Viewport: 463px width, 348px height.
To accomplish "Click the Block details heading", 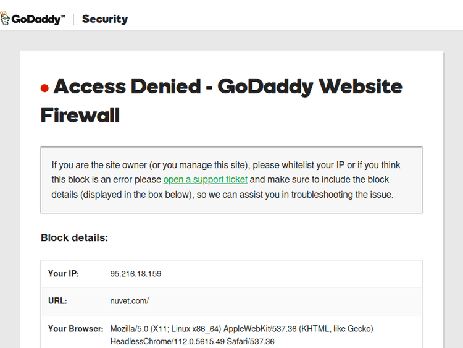I will (74, 237).
